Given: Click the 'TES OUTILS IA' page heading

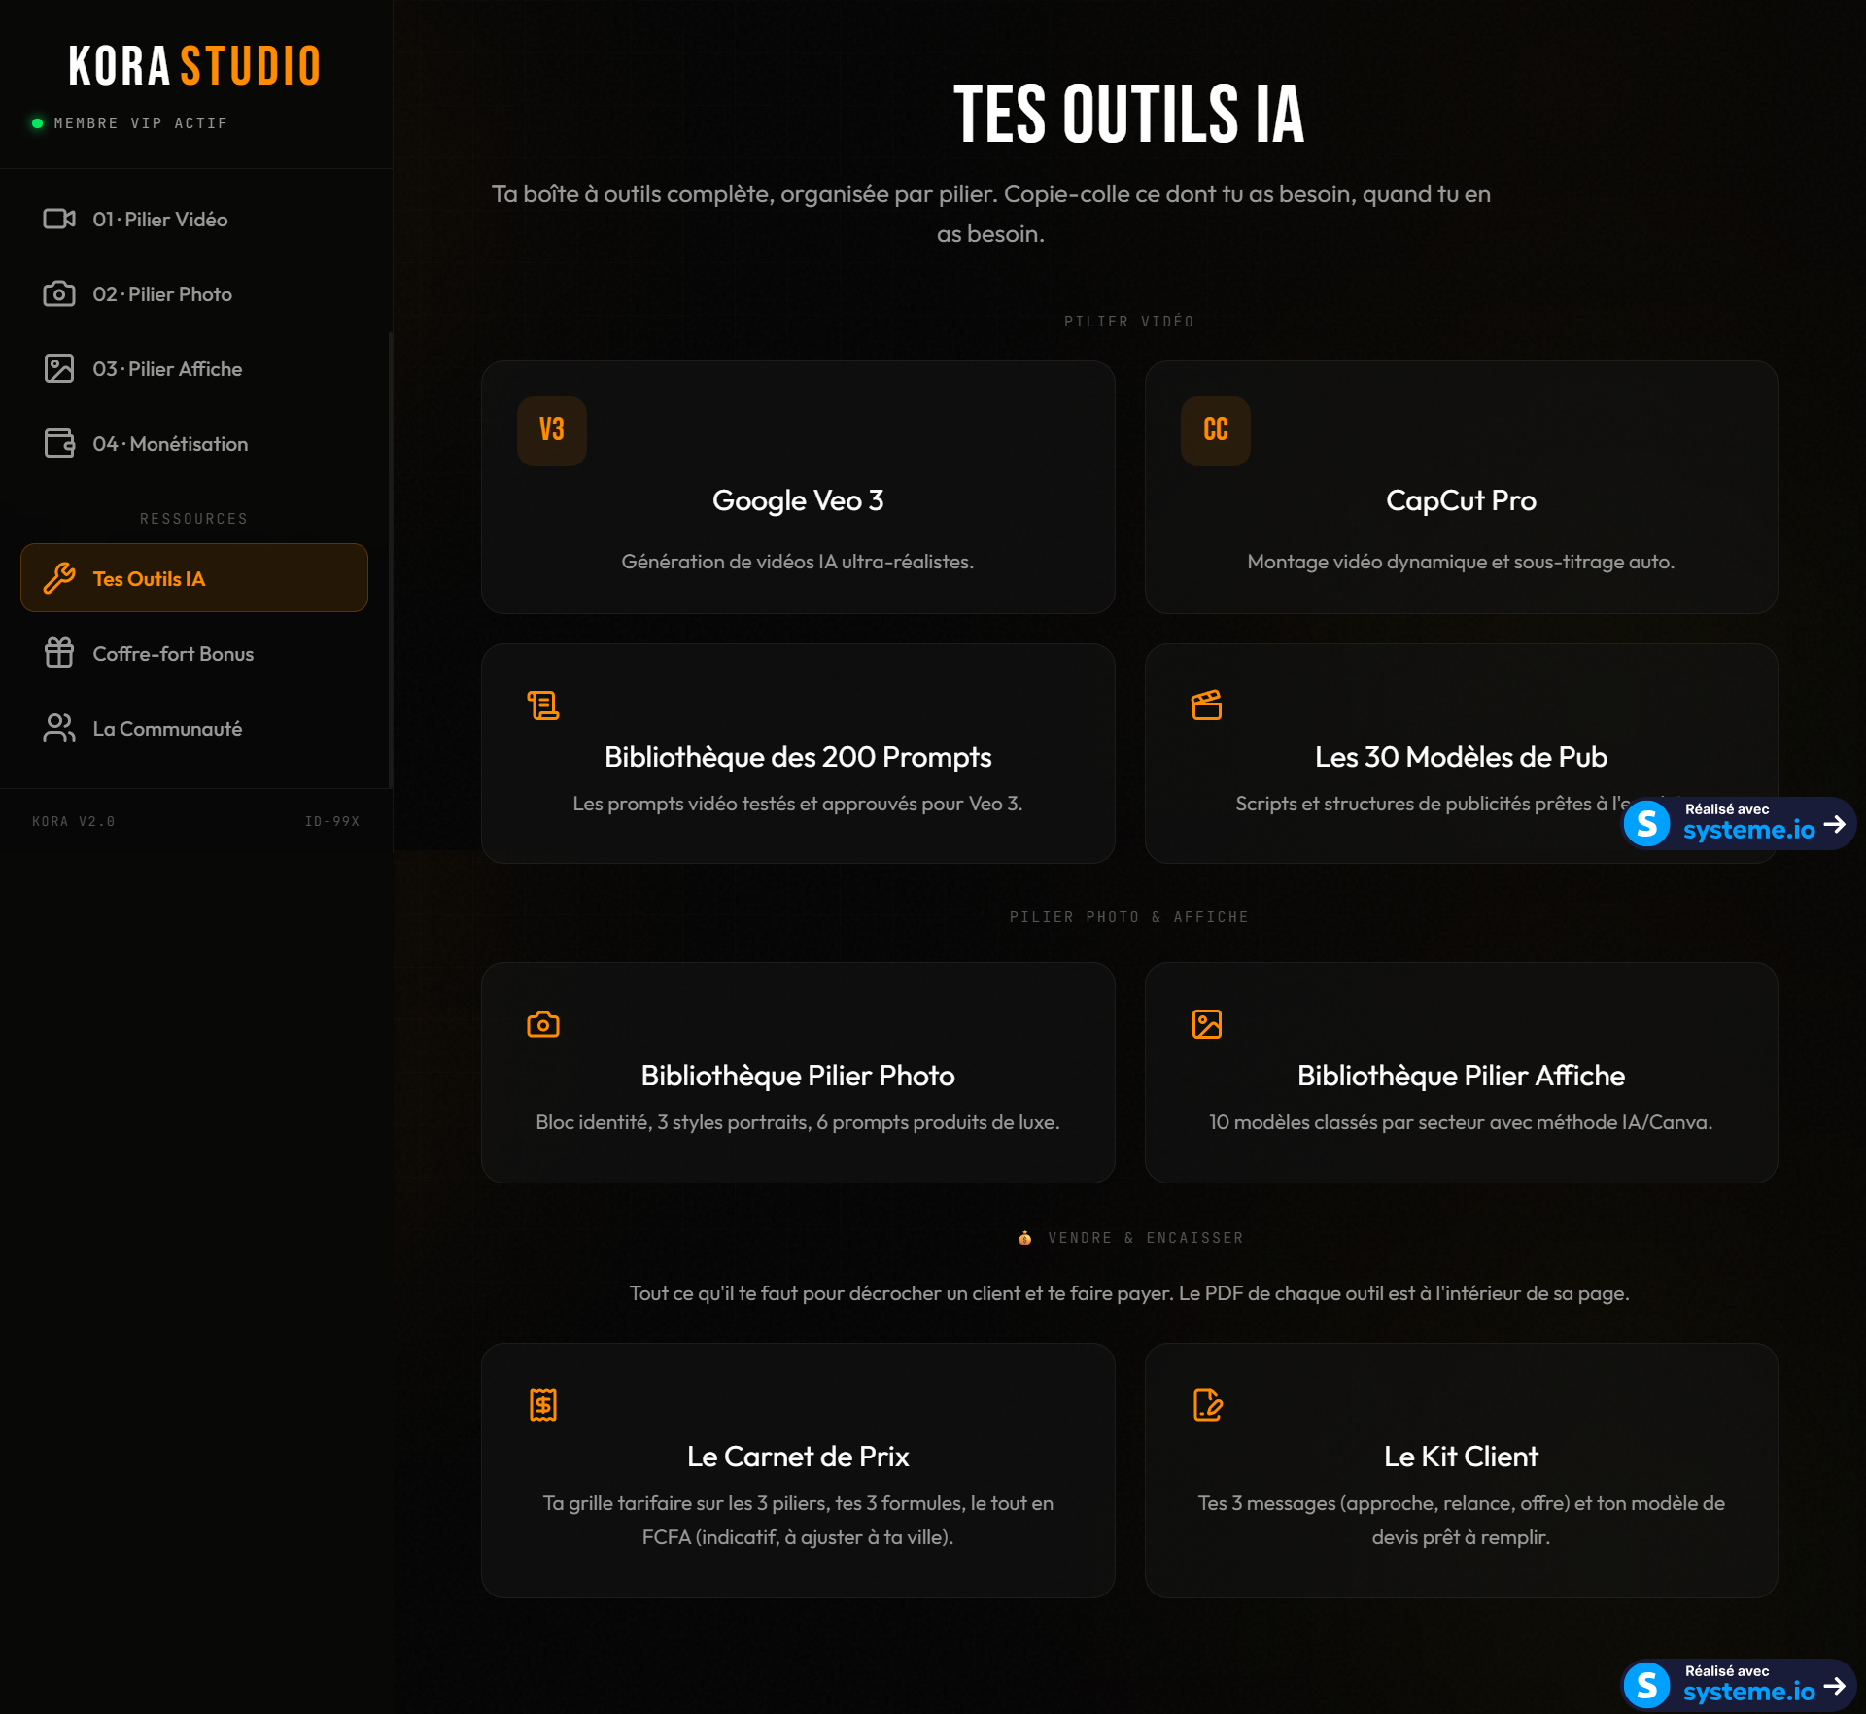Looking at the screenshot, I should click(x=1129, y=115).
